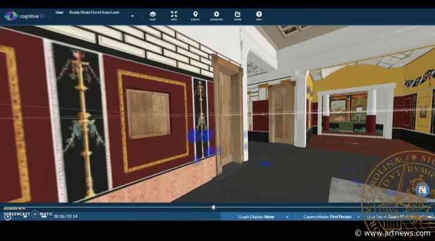The height and width of the screenshot is (241, 435).
Task: Click the blue gaze marker on the wall
Action: point(200,136)
